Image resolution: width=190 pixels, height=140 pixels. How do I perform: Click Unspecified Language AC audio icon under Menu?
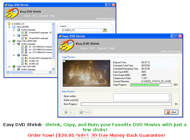(x=26, y=32)
